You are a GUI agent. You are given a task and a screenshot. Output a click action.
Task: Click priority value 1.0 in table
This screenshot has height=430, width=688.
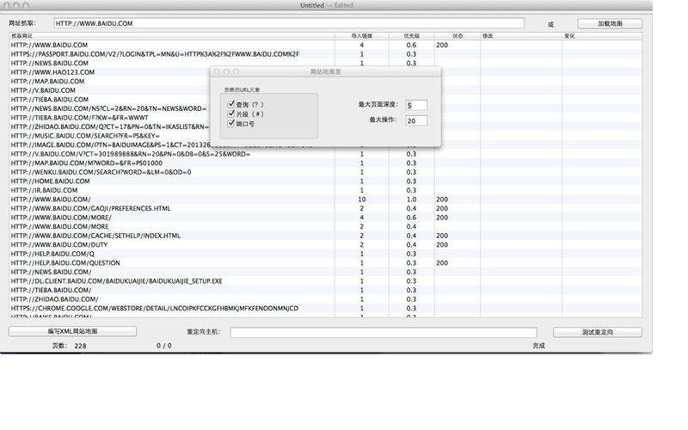coord(411,200)
